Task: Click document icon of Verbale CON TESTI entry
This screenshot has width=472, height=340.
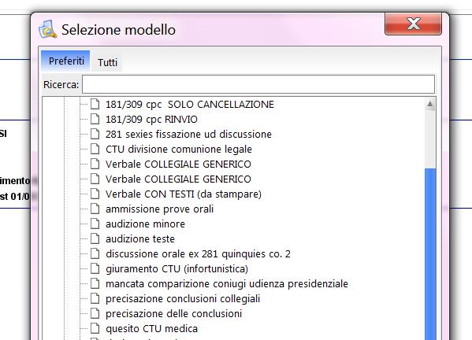Action: tap(95, 194)
